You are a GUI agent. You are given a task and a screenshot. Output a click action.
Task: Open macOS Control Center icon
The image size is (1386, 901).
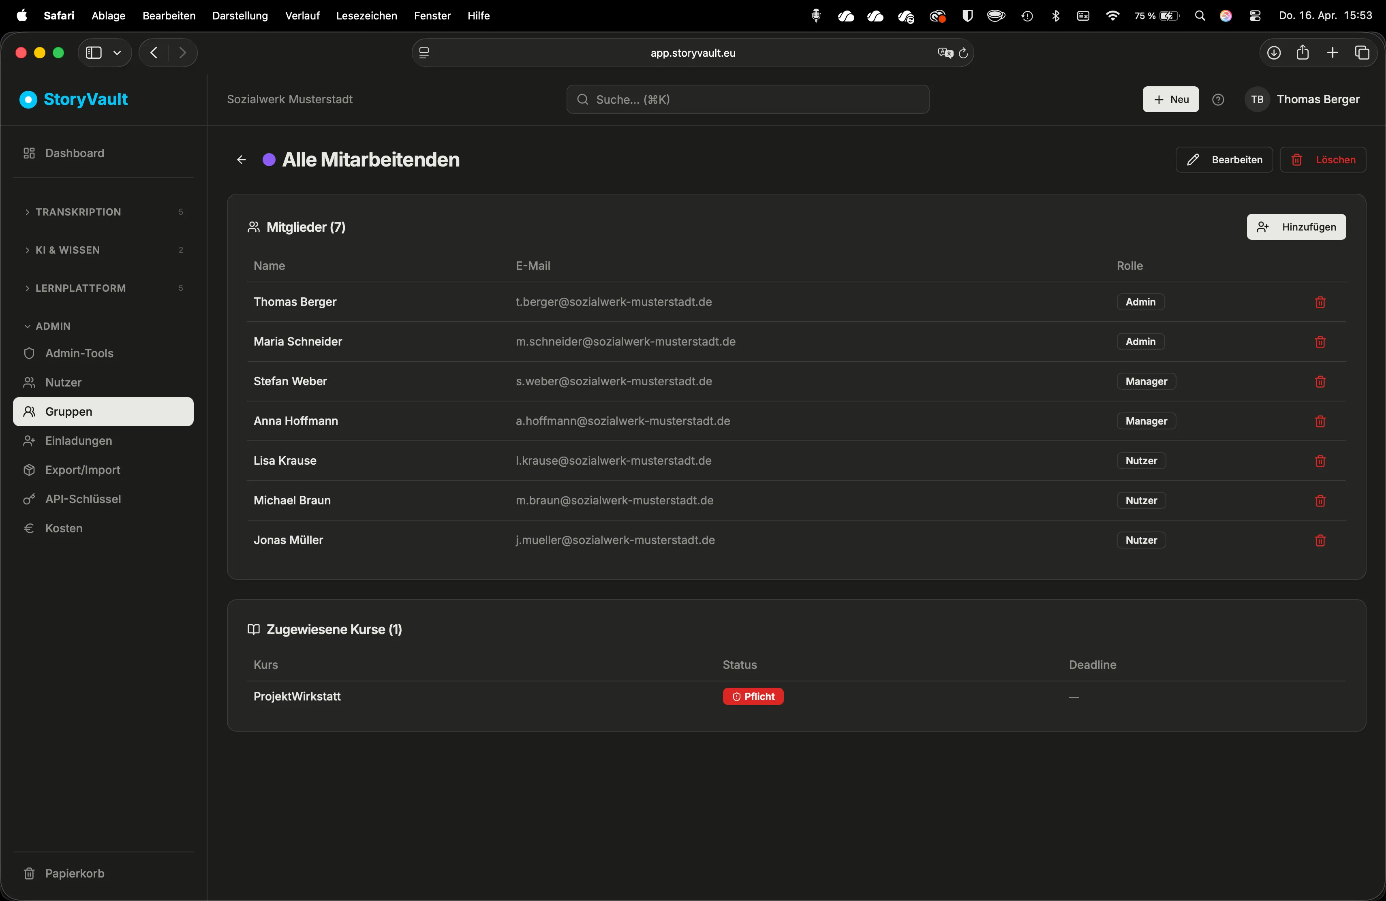click(x=1255, y=16)
